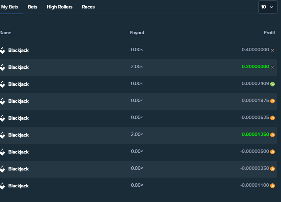
Task: Click the Profit column header
Action: click(269, 33)
